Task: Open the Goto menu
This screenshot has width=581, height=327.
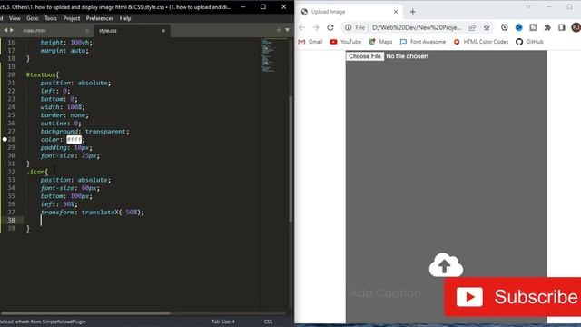Action: (x=33, y=18)
